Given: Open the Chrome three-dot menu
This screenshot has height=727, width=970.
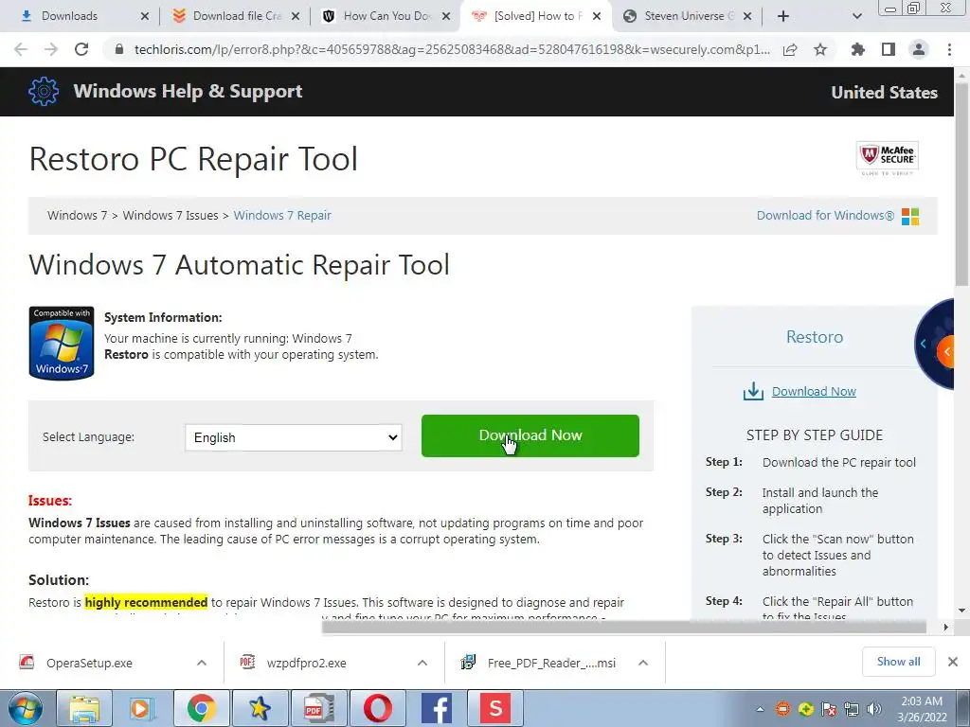Looking at the screenshot, I should pyautogui.click(x=949, y=49).
